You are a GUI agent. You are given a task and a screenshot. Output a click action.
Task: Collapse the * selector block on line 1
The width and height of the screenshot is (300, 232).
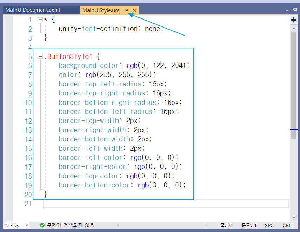pyautogui.click(x=40, y=20)
